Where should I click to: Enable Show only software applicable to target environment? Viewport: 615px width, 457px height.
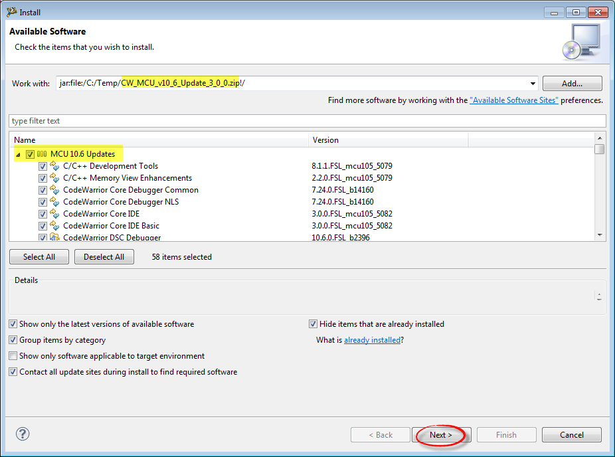point(13,356)
